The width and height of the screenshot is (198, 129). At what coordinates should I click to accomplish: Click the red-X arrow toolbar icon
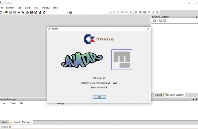23,12
